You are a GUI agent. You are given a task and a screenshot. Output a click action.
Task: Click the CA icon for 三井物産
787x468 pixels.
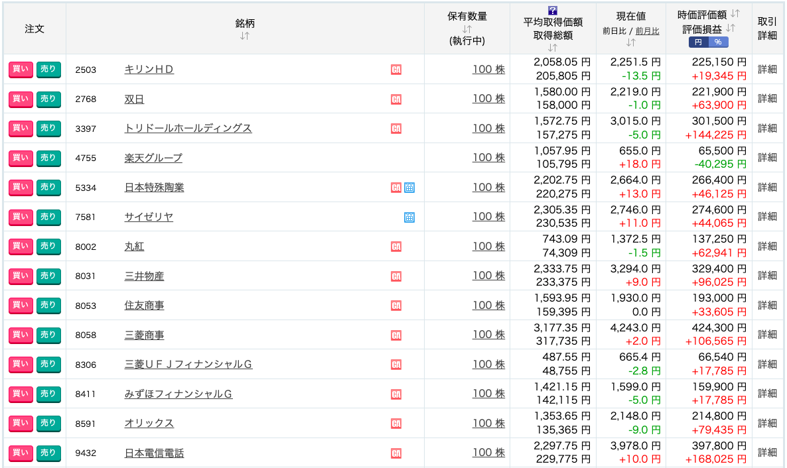[396, 276]
